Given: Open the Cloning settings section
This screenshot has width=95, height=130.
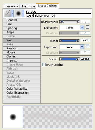Looking at the screenshot, I should 22,56.
